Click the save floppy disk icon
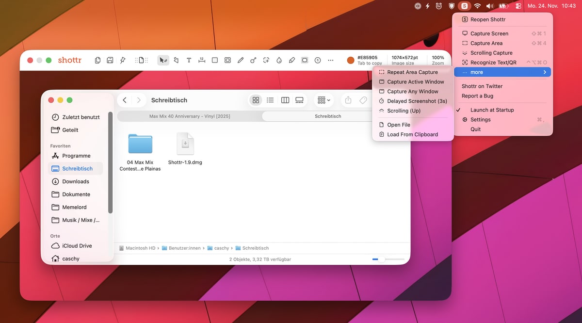The image size is (582, 323). [x=110, y=60]
